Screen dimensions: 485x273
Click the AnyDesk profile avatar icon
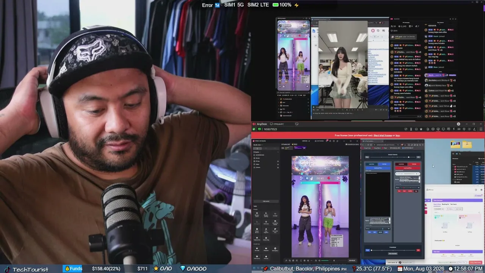pos(458,124)
